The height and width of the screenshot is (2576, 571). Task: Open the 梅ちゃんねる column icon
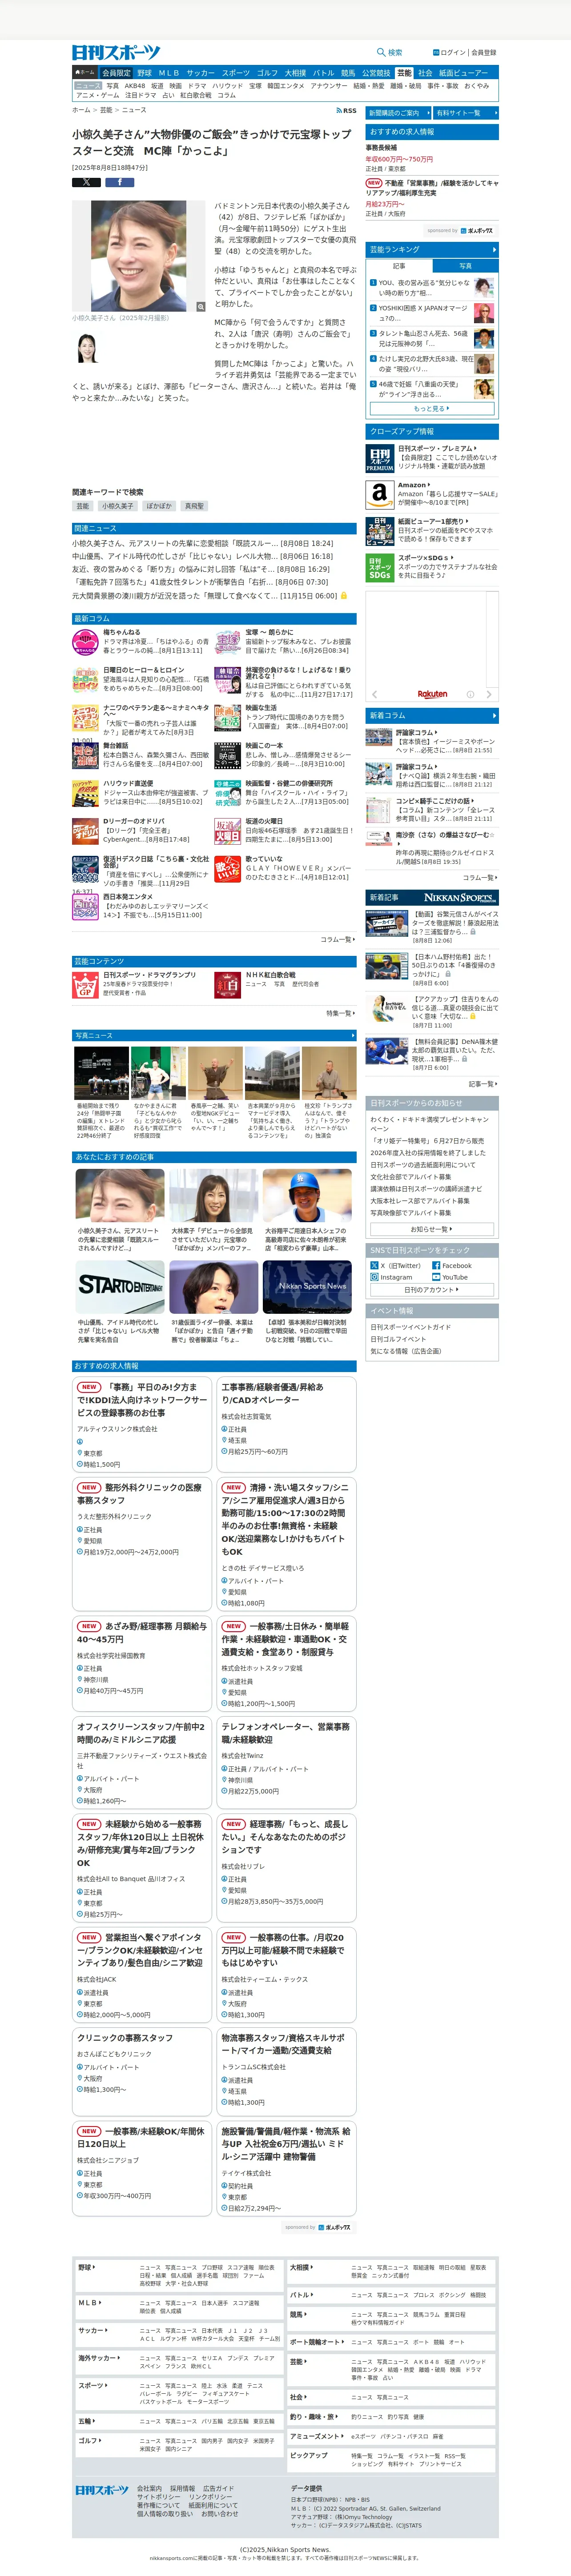[x=85, y=642]
